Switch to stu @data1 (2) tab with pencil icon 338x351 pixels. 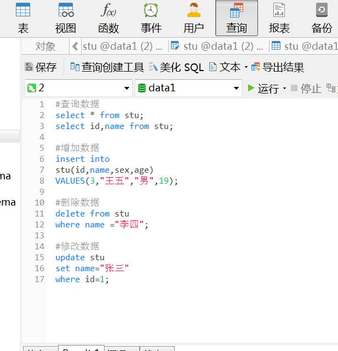(217, 46)
